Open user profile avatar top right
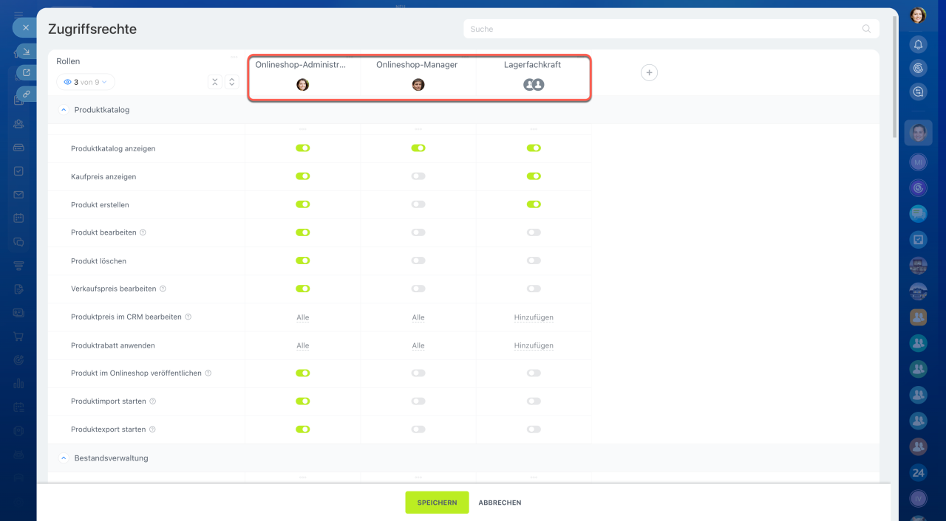The height and width of the screenshot is (521, 946). [918, 15]
